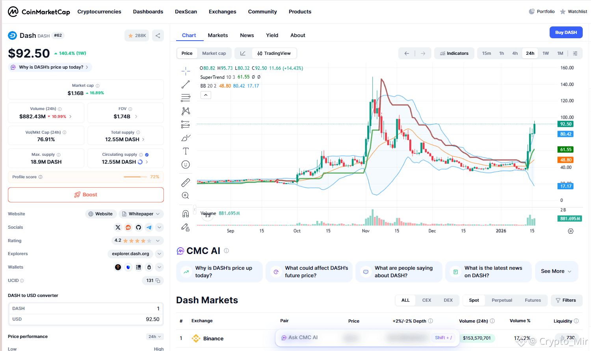
Task: Select the 4h chart interval
Action: click(515, 53)
